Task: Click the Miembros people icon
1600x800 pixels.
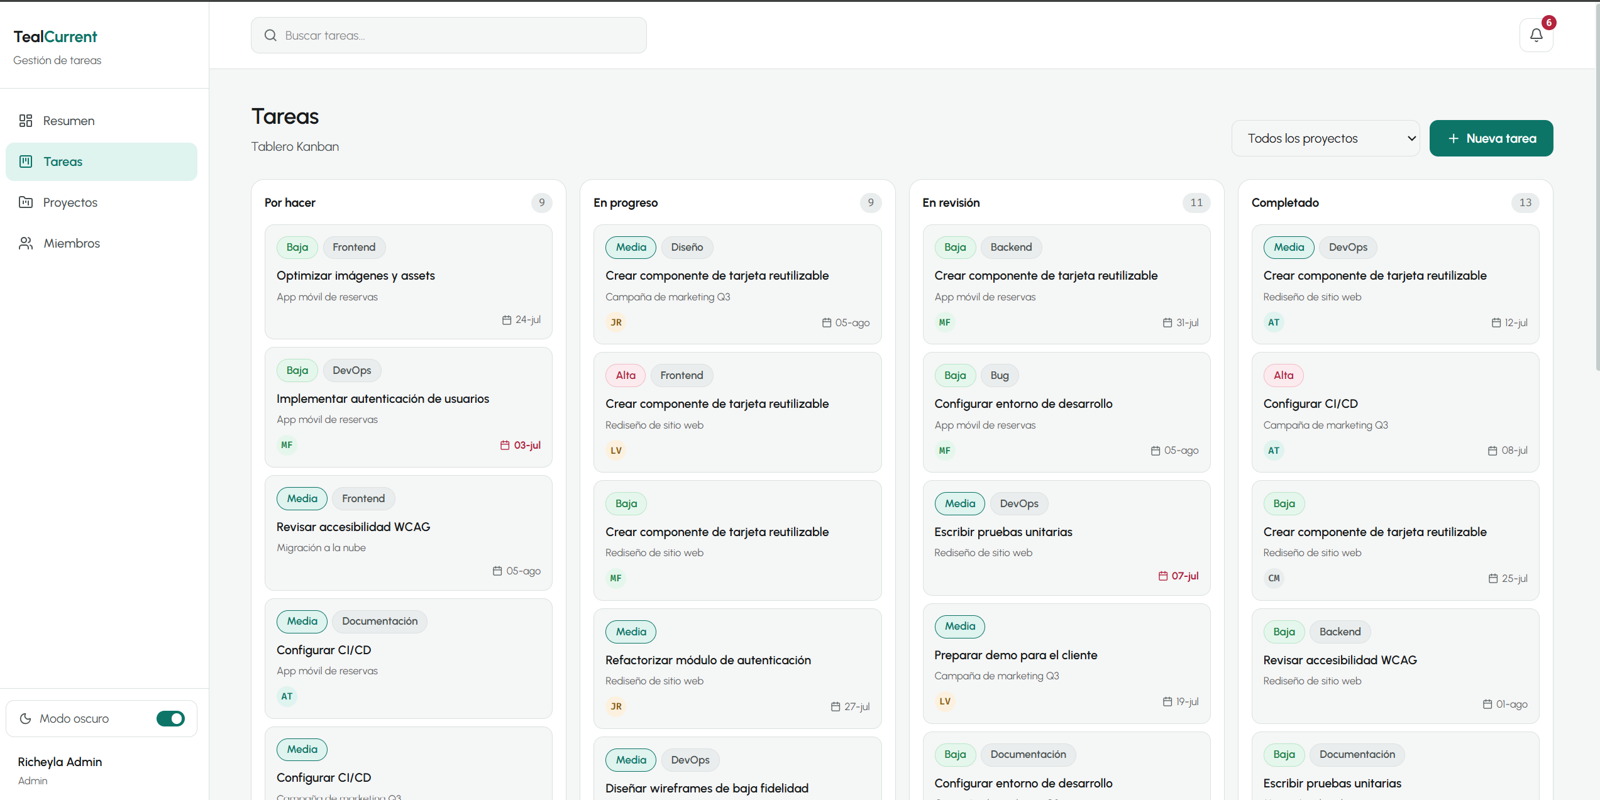Action: (x=26, y=243)
